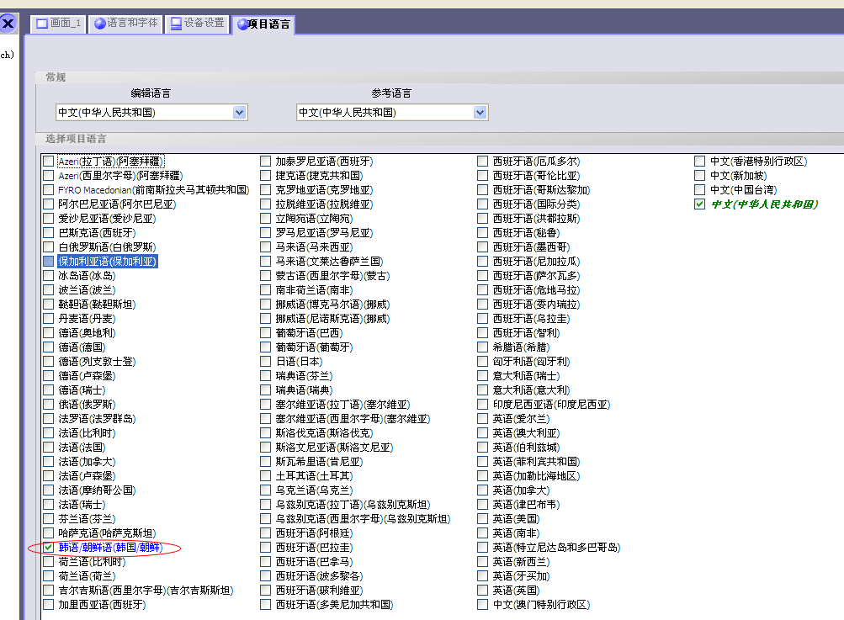Click 立陶宛语(立陶宛) entry
Screen dimensions: 844x620
tap(315, 219)
